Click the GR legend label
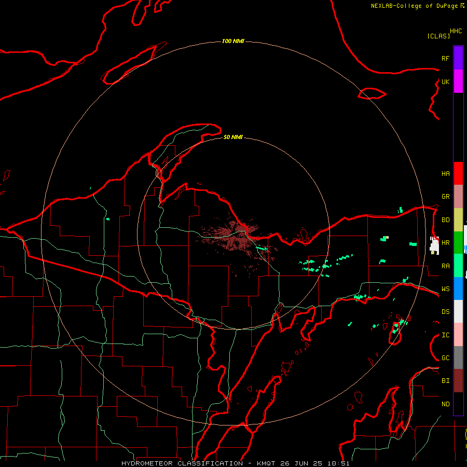The height and width of the screenshot is (467, 467). click(x=445, y=197)
